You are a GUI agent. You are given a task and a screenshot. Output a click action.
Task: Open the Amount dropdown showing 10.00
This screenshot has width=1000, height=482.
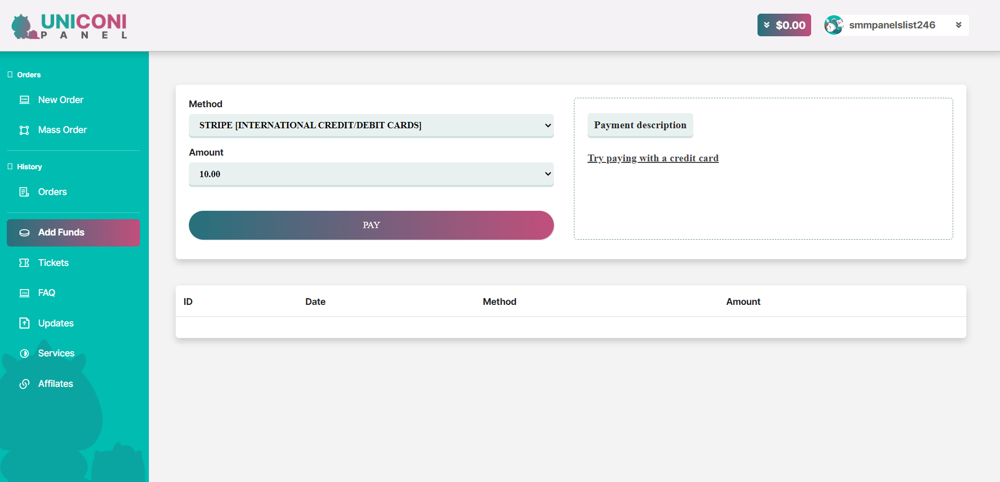tap(371, 174)
